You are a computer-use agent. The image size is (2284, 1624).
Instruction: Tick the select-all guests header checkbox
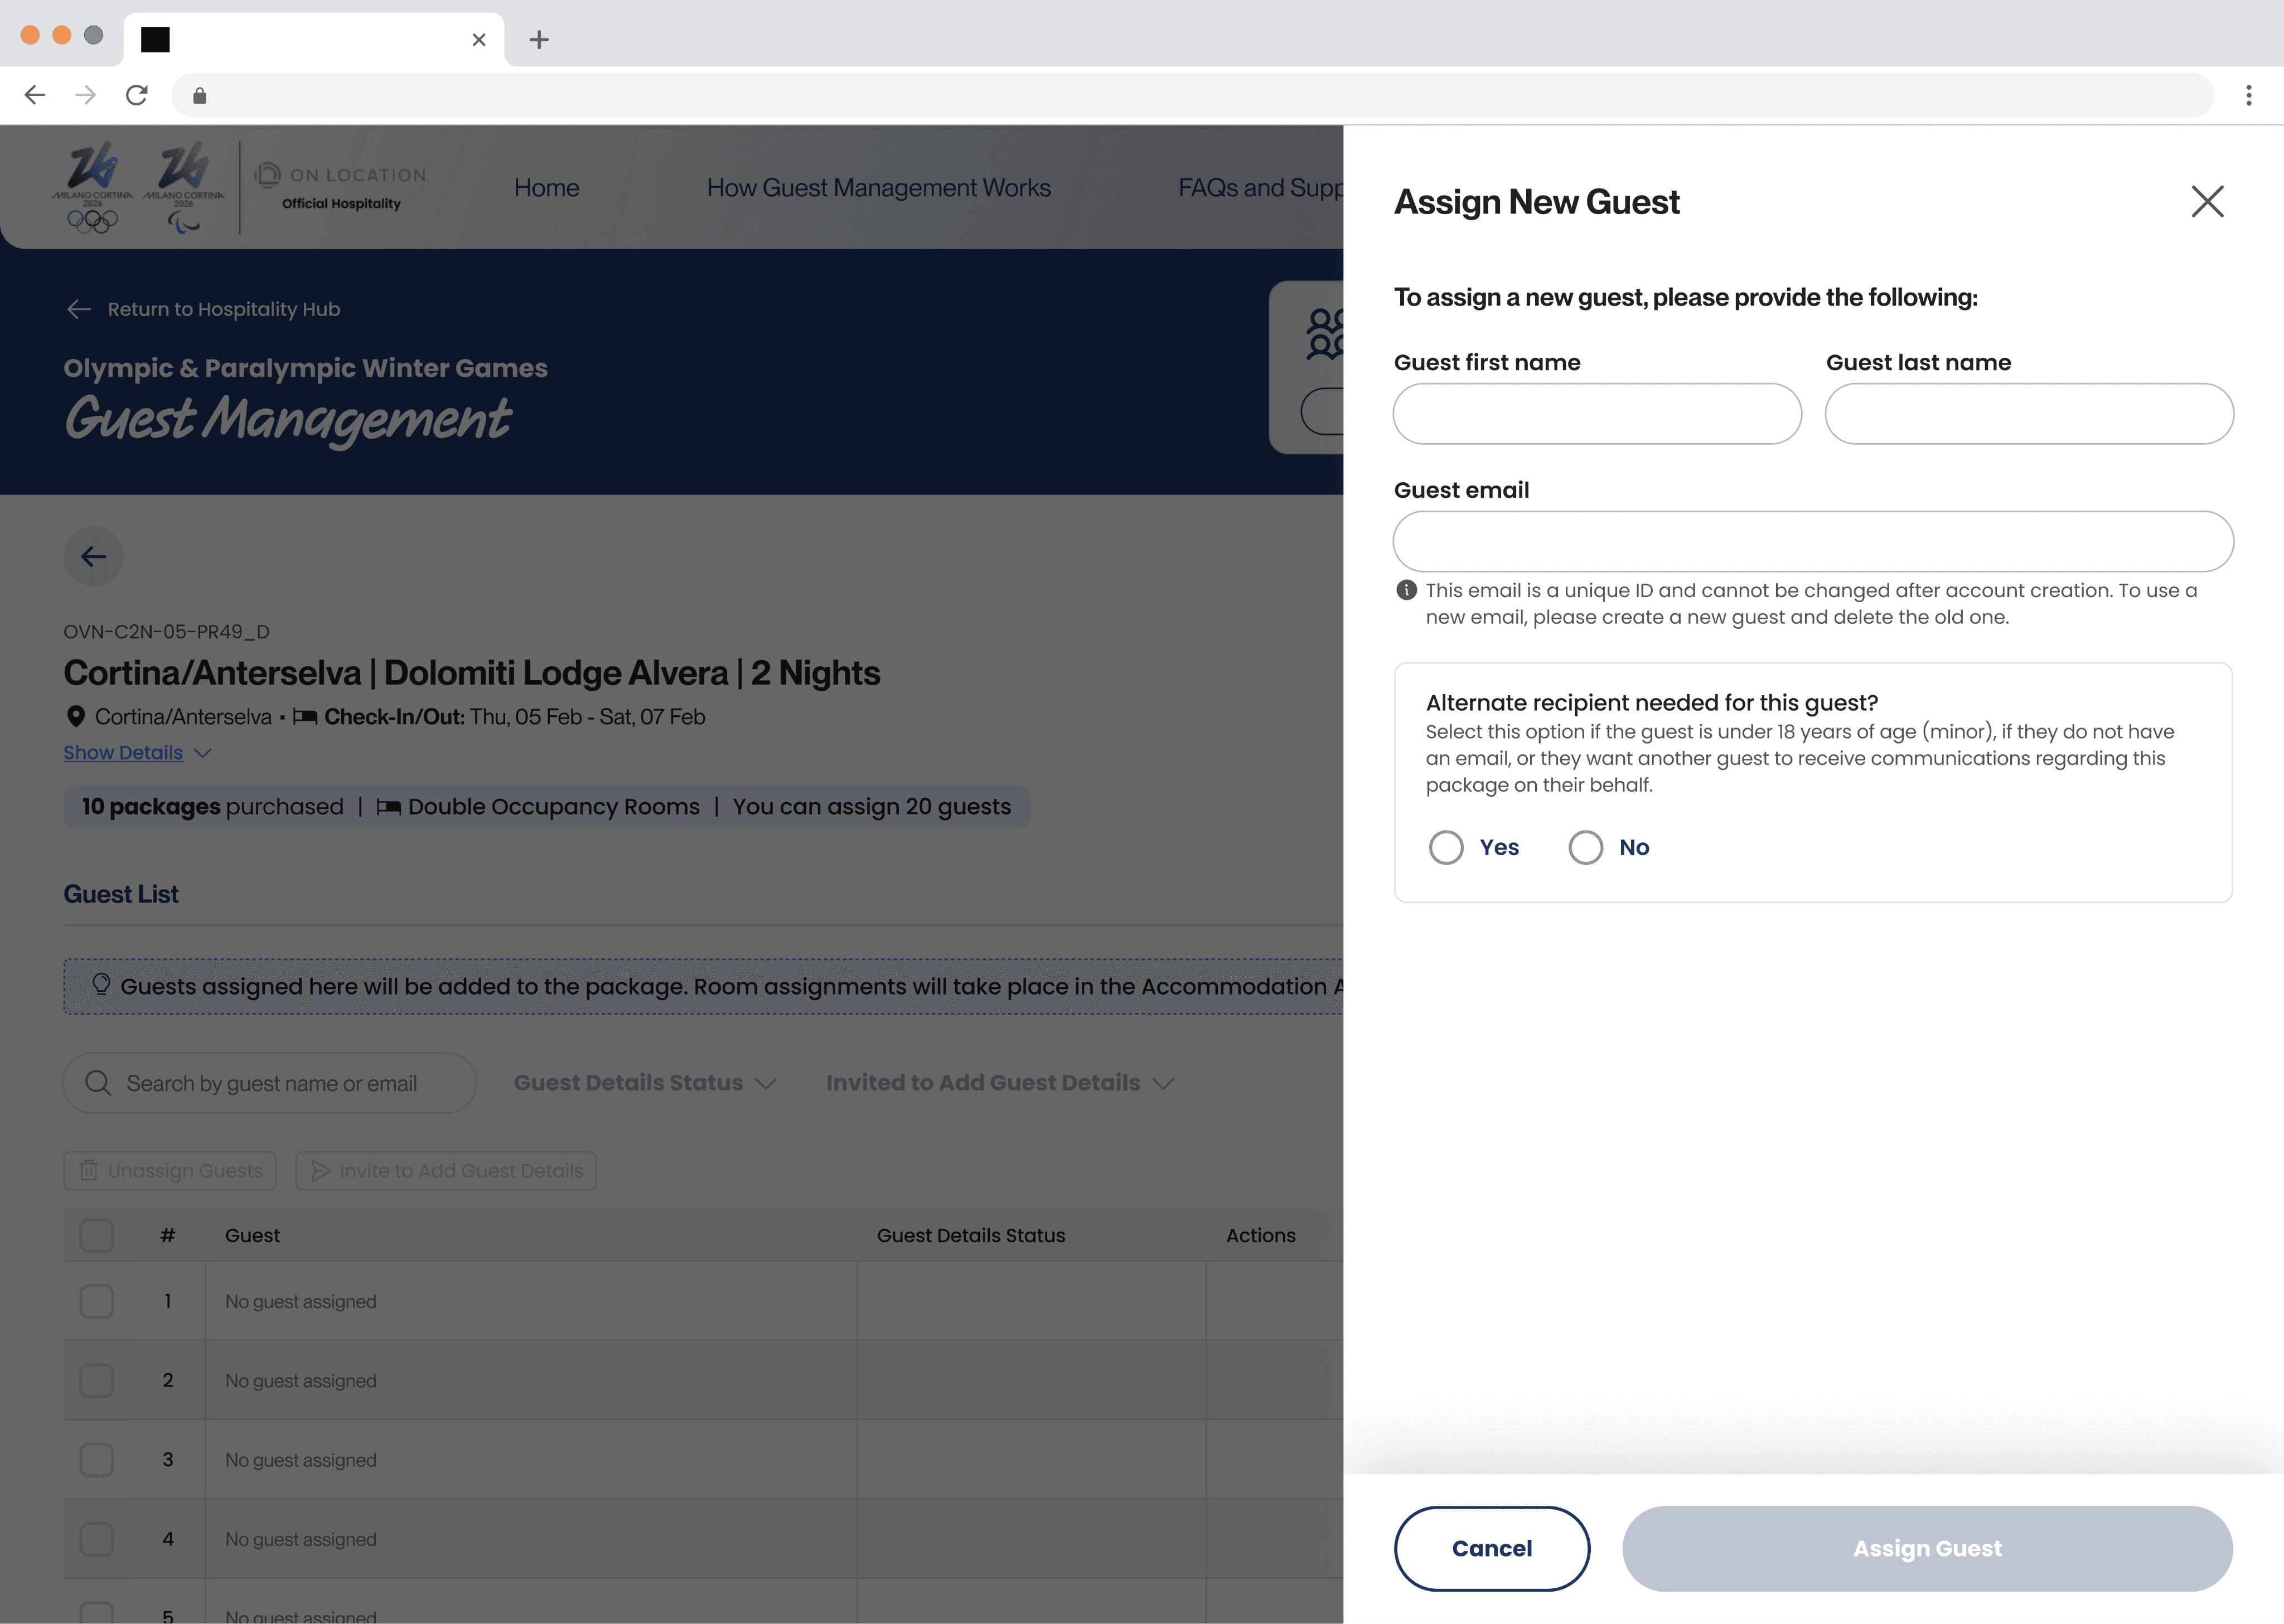[x=97, y=1235]
